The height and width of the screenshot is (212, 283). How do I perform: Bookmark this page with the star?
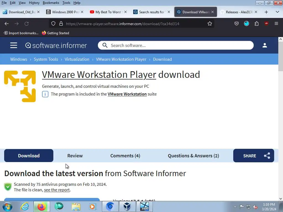coord(209,24)
